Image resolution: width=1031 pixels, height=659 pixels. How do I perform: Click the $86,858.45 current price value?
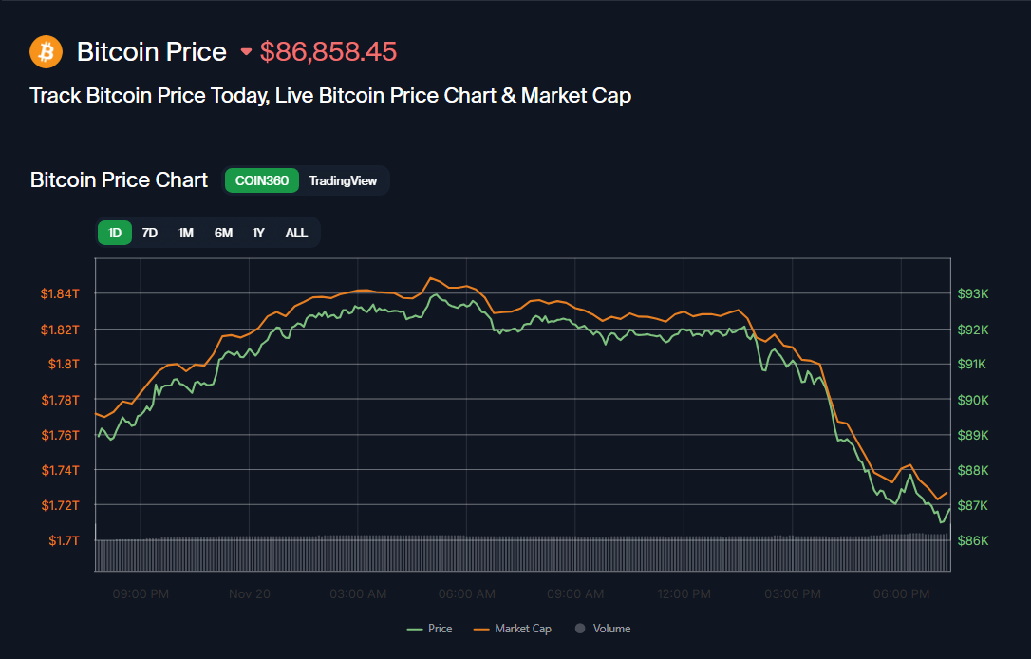pos(328,51)
